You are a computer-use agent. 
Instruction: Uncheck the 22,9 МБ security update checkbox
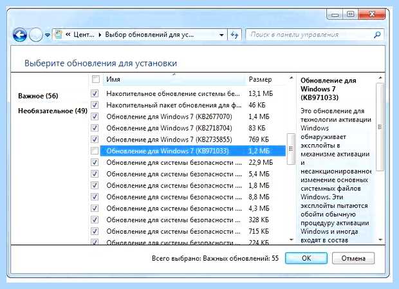pyautogui.click(x=95, y=162)
